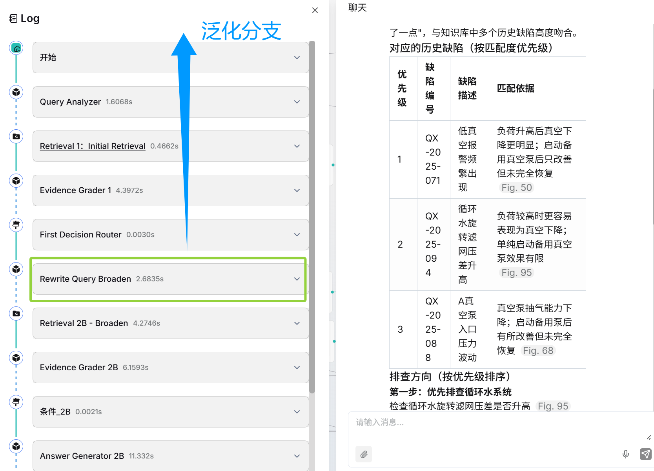Click the First Decision Router signpost icon

[x=16, y=225]
